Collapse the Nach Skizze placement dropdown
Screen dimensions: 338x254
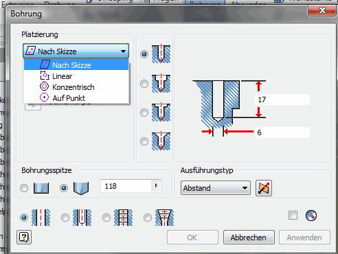click(76, 51)
